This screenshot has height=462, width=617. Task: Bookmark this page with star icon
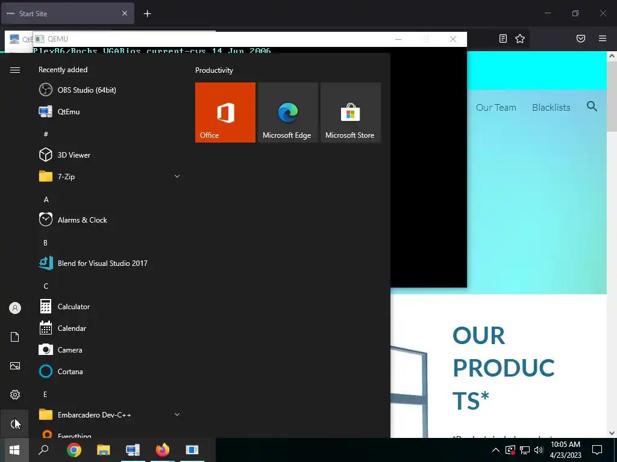520,38
